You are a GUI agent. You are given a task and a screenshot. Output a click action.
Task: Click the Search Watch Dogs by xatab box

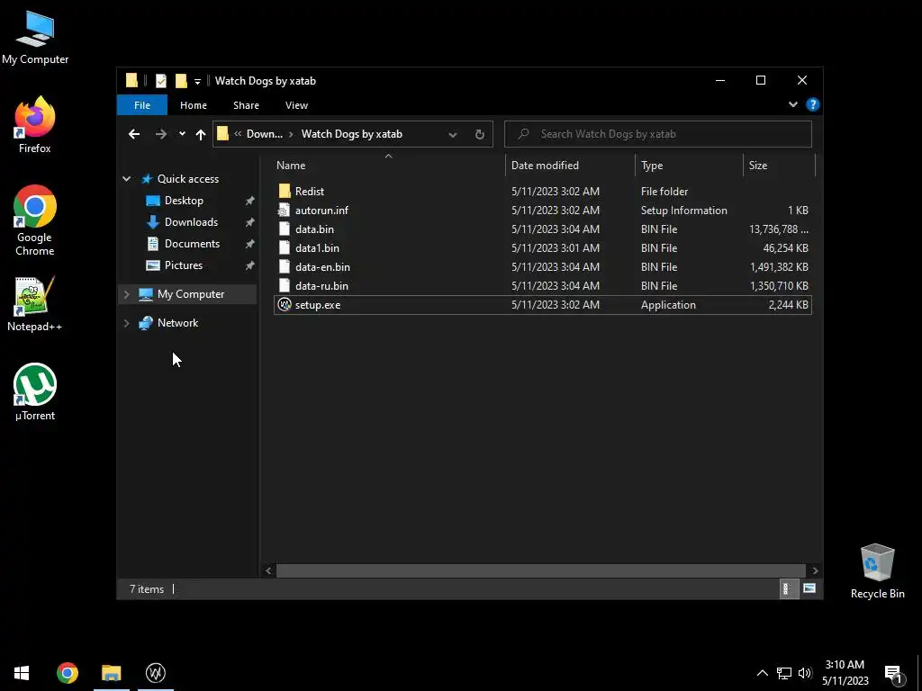click(658, 134)
